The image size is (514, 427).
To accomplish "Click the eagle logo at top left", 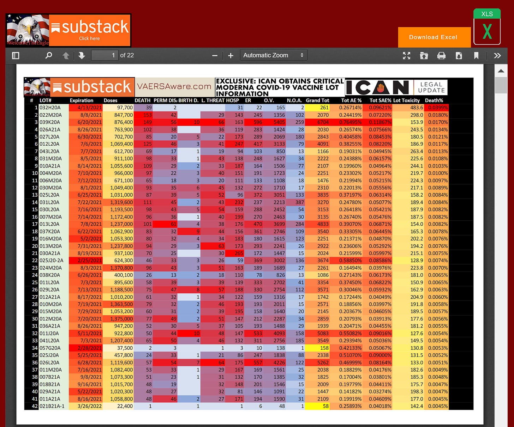I will coord(28,30).
